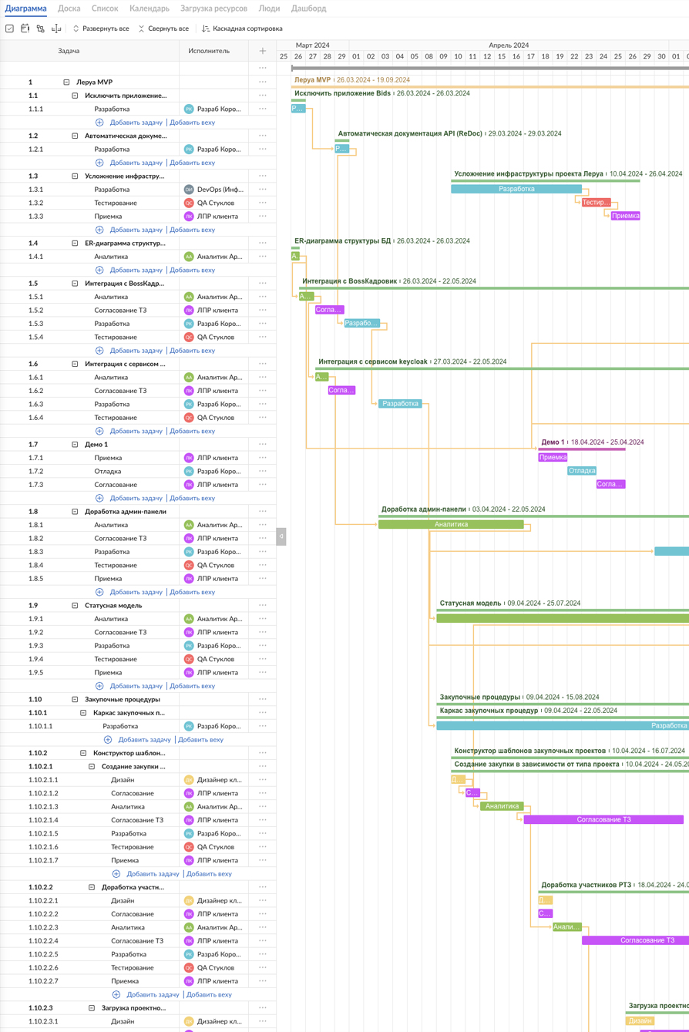
Task: Click the hierarchy links icon in the toolbar
Action: (40, 29)
